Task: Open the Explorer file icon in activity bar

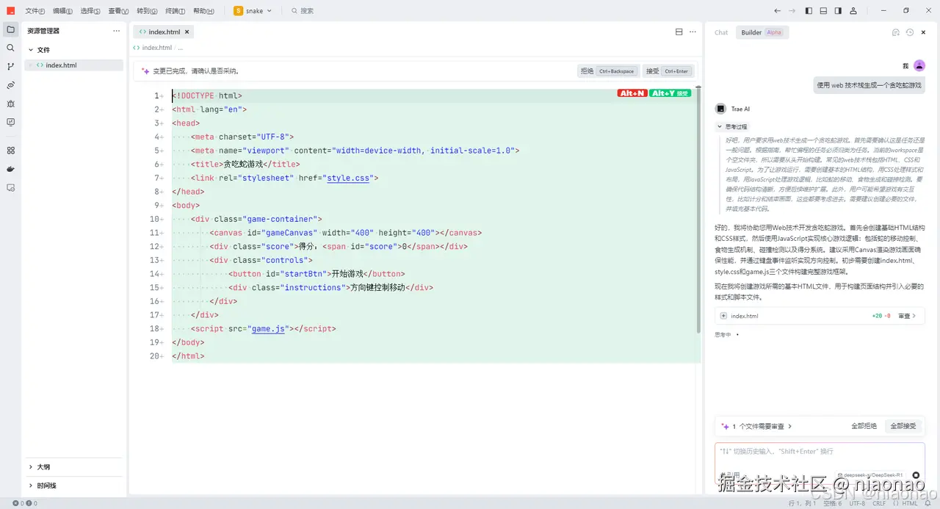Action: pyautogui.click(x=10, y=29)
